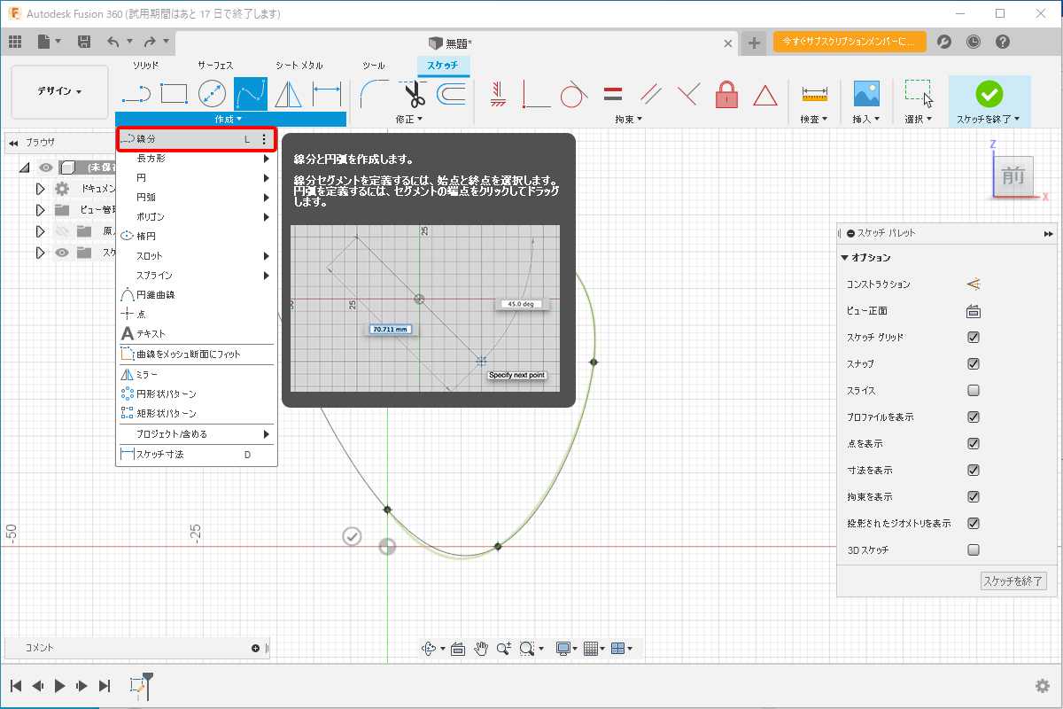Image resolution: width=1063 pixels, height=709 pixels.
Task: Toggle the 点を表示 checkbox
Action: click(x=974, y=444)
